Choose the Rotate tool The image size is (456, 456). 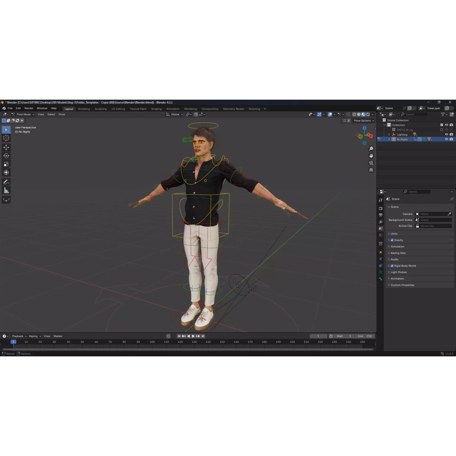(6, 156)
